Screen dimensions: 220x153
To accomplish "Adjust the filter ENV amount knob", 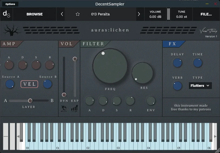I will [x=151, y=101].
